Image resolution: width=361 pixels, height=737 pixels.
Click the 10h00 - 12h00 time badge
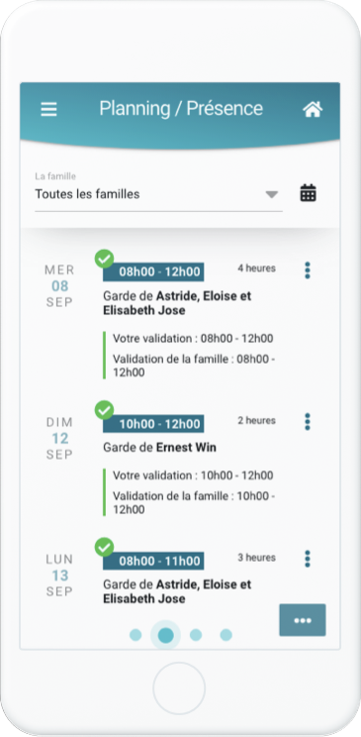[153, 424]
